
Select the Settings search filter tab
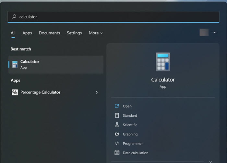click(74, 33)
